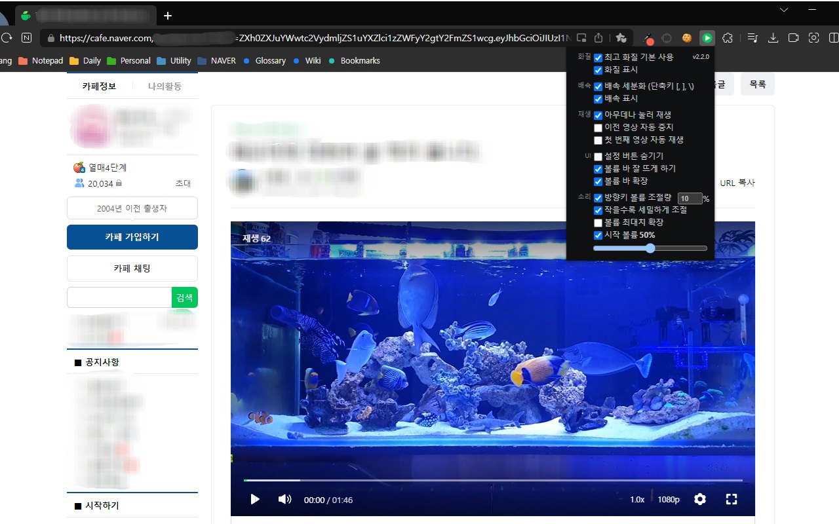839x524 pixels.
Task: Open the 1.0x playback speed selector
Action: (x=636, y=499)
